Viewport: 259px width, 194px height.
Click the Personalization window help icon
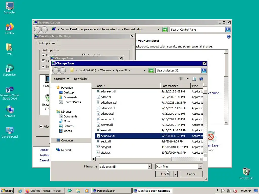click(x=229, y=37)
